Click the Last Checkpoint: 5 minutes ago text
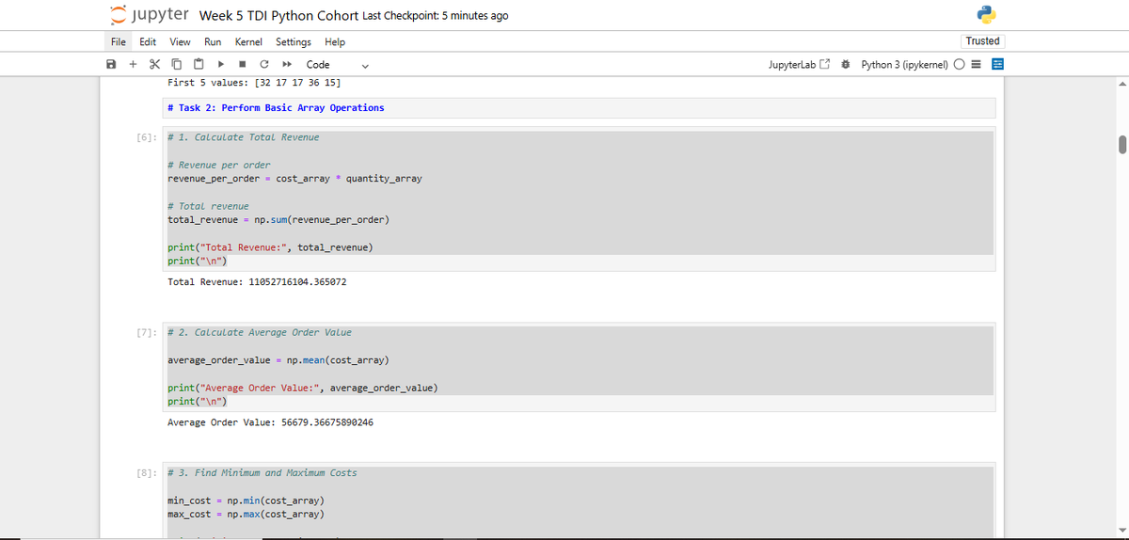 (435, 16)
